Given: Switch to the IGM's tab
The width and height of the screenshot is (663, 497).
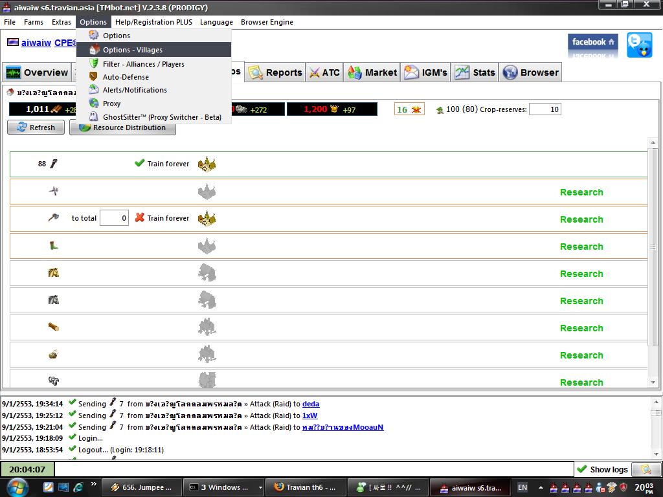Looking at the screenshot, I should tap(425, 72).
